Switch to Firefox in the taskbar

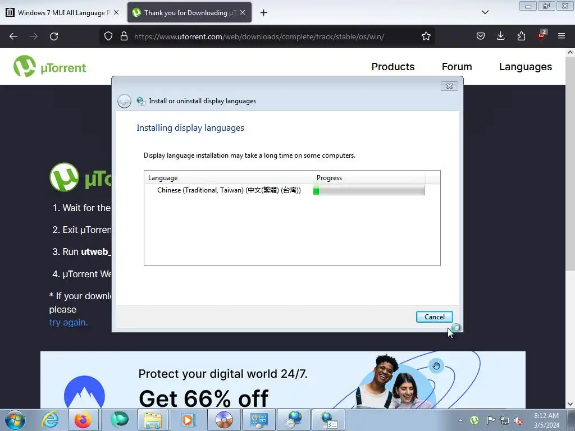tap(83, 420)
